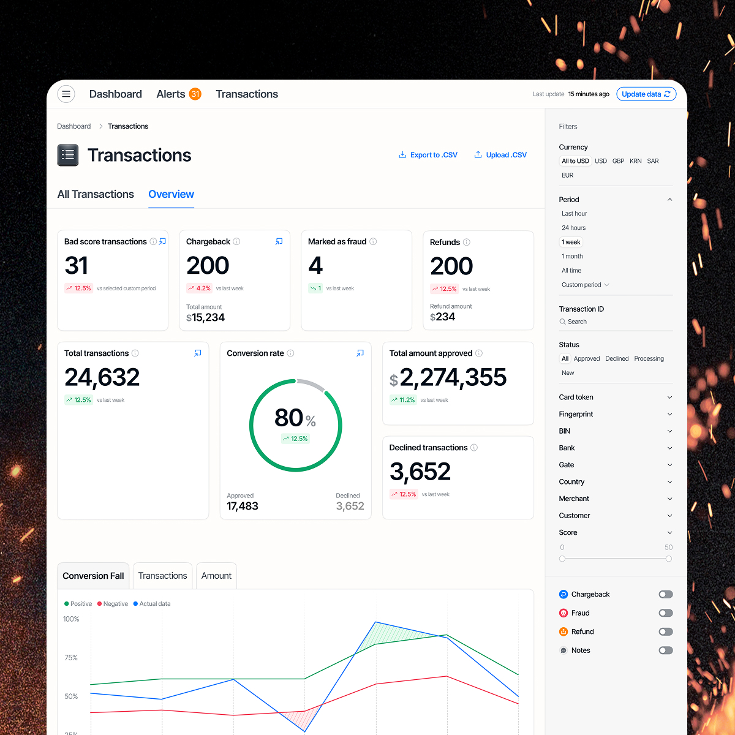Click info icon next to Marked as fraud
The height and width of the screenshot is (735, 735).
373,241
